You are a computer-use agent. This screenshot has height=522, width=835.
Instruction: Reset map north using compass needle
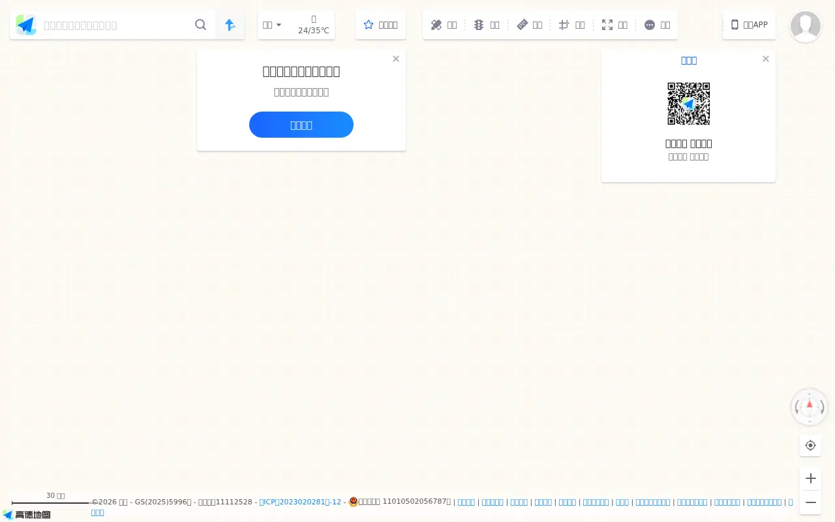[810, 406]
